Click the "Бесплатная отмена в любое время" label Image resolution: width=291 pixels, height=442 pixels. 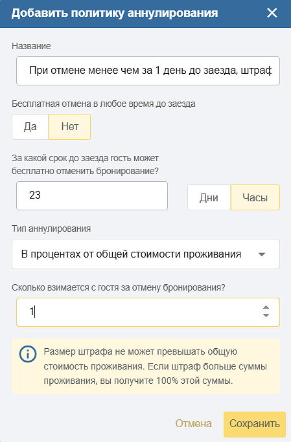point(104,104)
